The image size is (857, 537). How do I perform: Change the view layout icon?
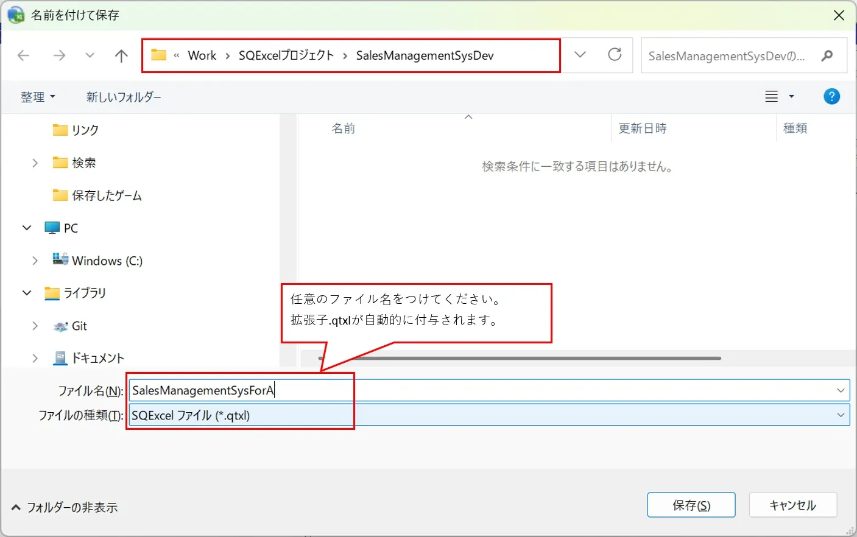click(772, 96)
